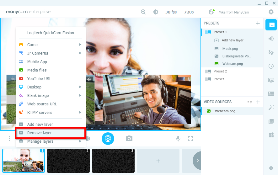The image size is (278, 175).
Task: Toggle the video layer speaker icon
Action: (89, 79)
